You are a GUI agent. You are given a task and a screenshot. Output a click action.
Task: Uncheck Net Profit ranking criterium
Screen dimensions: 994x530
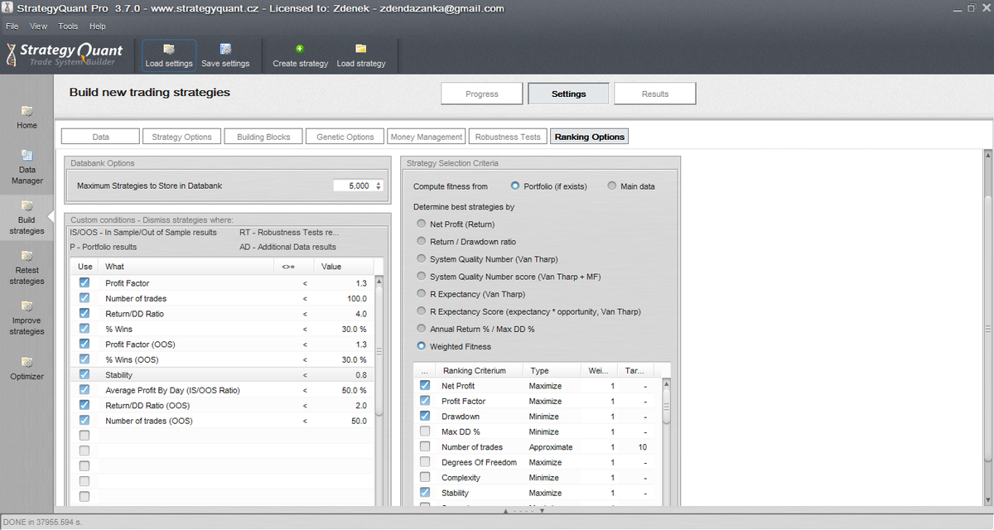(425, 386)
